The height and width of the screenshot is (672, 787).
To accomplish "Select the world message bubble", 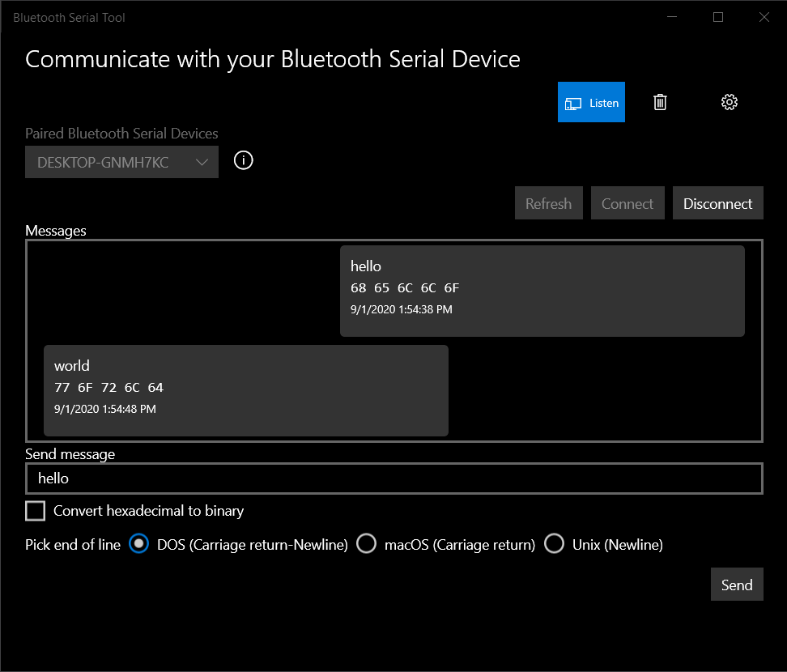I will [245, 389].
